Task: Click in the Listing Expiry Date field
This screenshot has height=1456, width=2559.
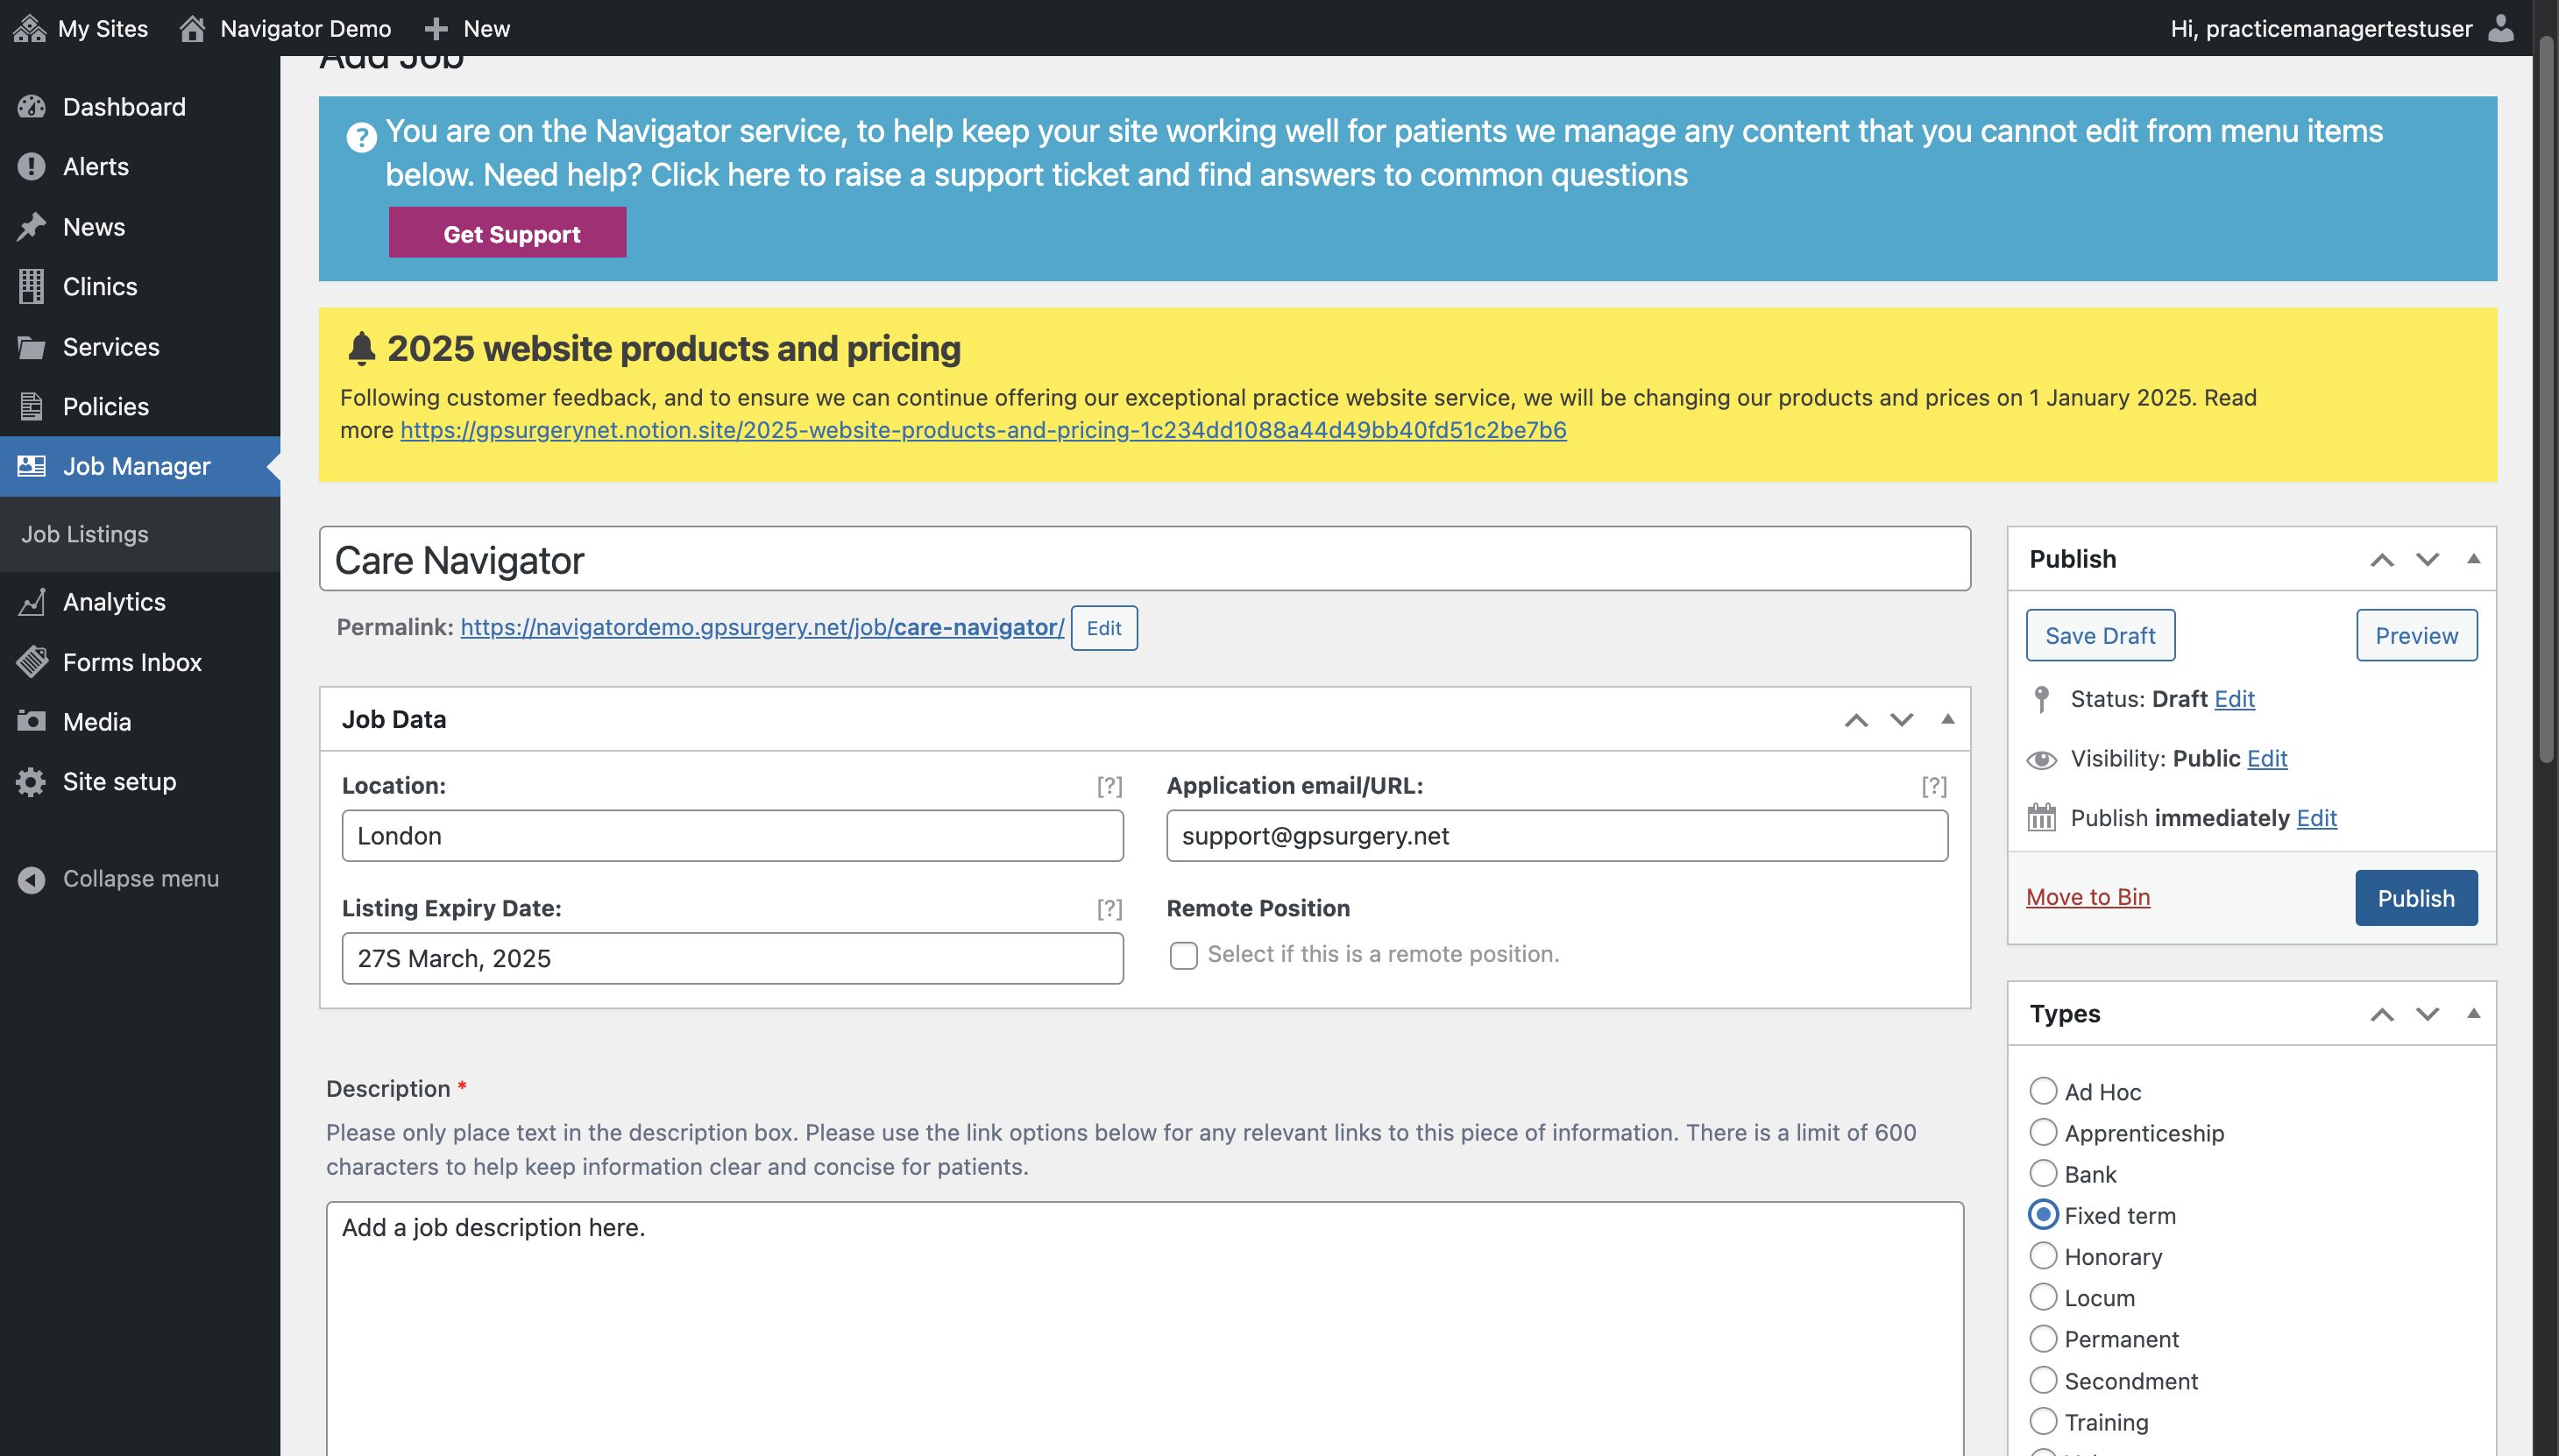Action: [733, 958]
